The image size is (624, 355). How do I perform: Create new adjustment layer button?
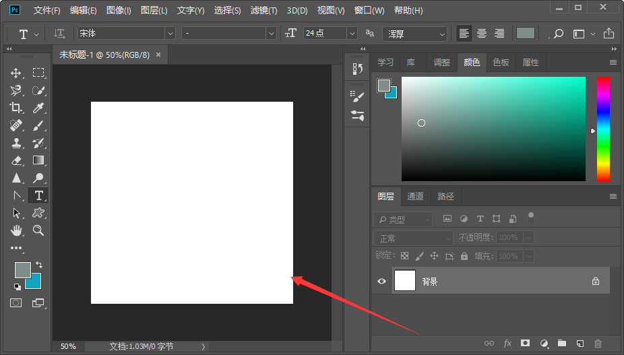point(544,343)
